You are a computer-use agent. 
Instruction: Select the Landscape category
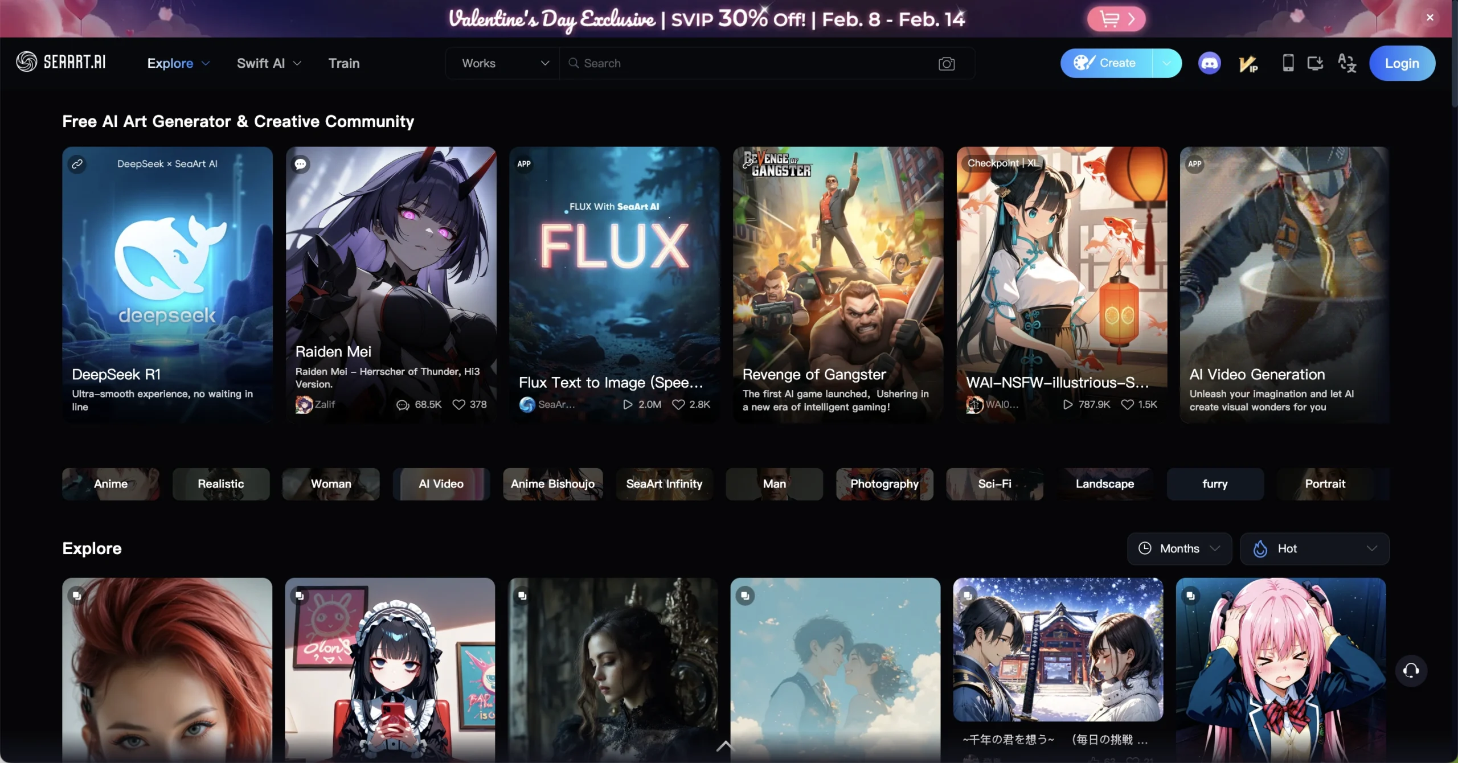1105,484
